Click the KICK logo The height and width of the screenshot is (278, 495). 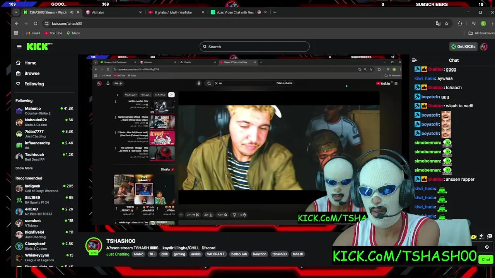[39, 47]
